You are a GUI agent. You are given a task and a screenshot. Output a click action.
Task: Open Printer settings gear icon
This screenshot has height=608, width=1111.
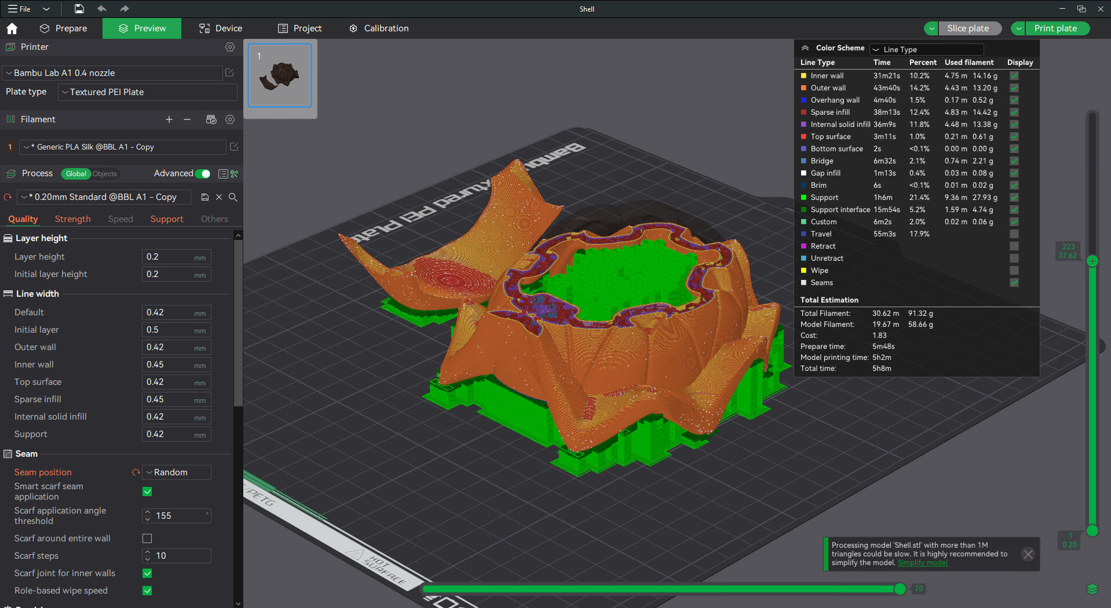click(230, 47)
